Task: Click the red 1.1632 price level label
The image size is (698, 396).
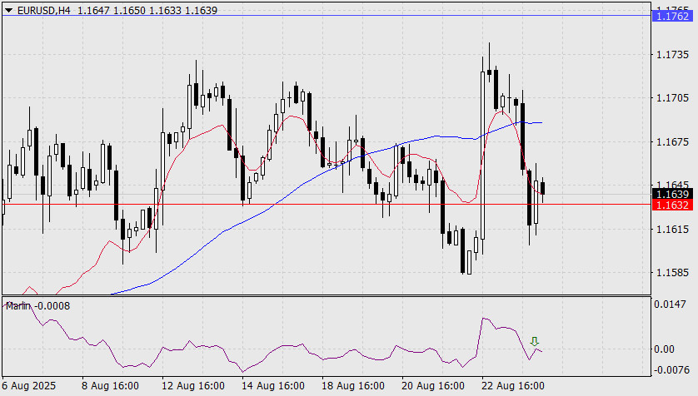Action: pos(673,205)
